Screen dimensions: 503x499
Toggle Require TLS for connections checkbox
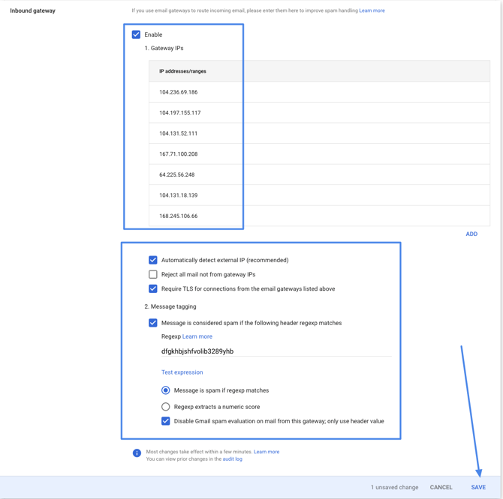point(153,288)
